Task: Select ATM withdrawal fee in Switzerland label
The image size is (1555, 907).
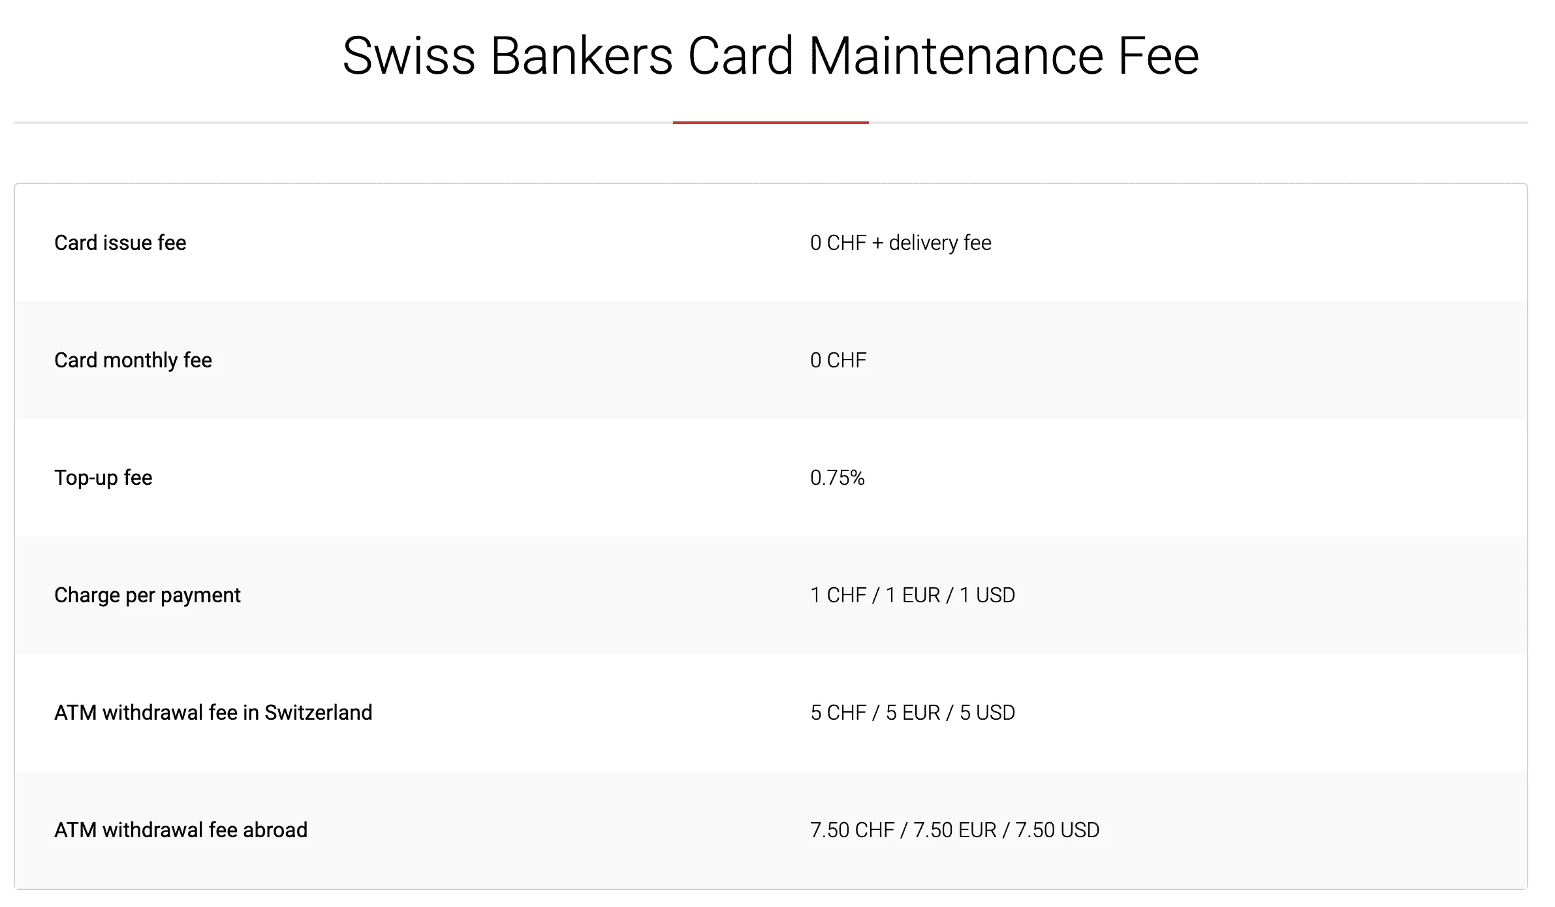Action: click(213, 713)
